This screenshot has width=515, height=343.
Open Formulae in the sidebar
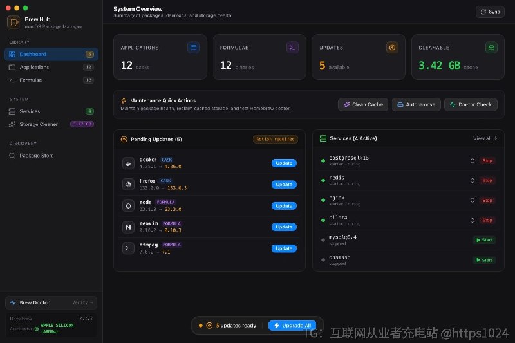(51, 80)
